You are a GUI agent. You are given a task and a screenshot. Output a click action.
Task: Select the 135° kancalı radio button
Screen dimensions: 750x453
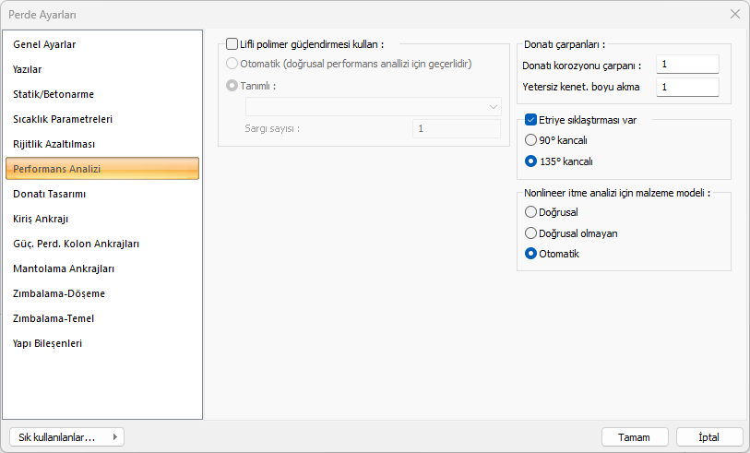[x=530, y=161]
